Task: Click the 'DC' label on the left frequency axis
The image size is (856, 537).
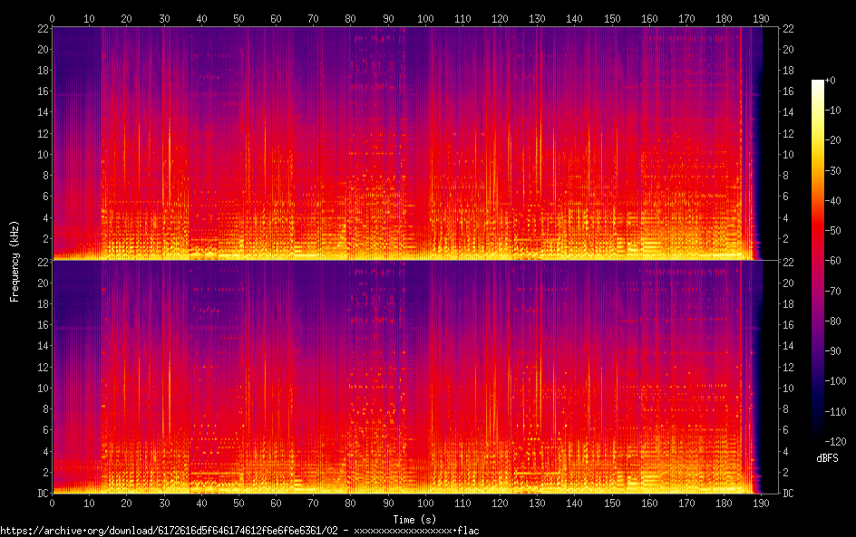Action: 42,493
